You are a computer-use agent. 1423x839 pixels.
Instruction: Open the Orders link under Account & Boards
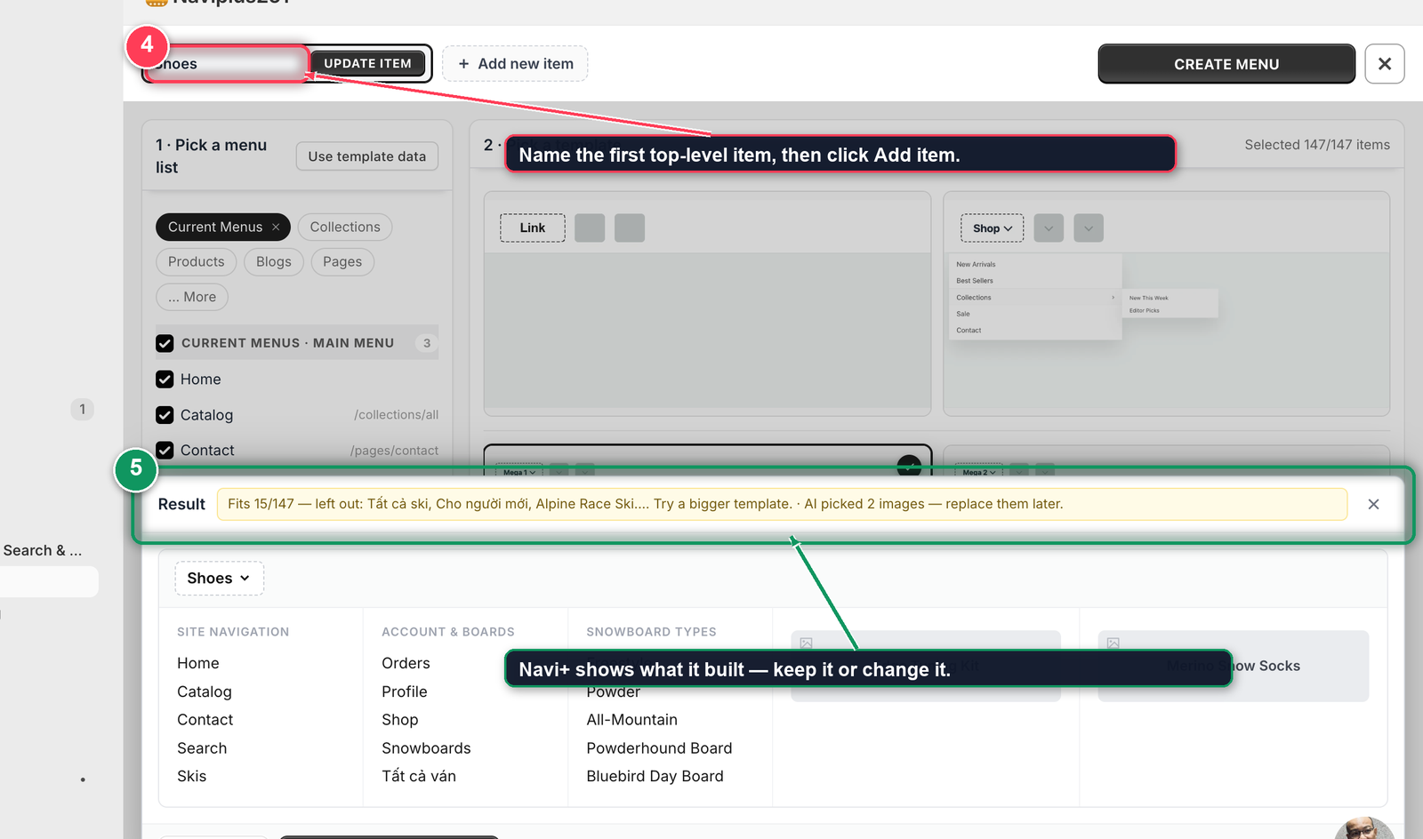click(406, 663)
